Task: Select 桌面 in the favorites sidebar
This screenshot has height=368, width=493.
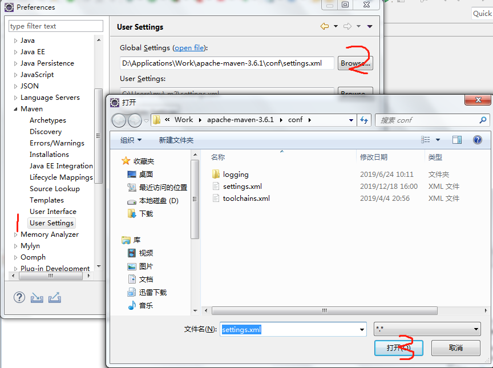Action: click(146, 175)
